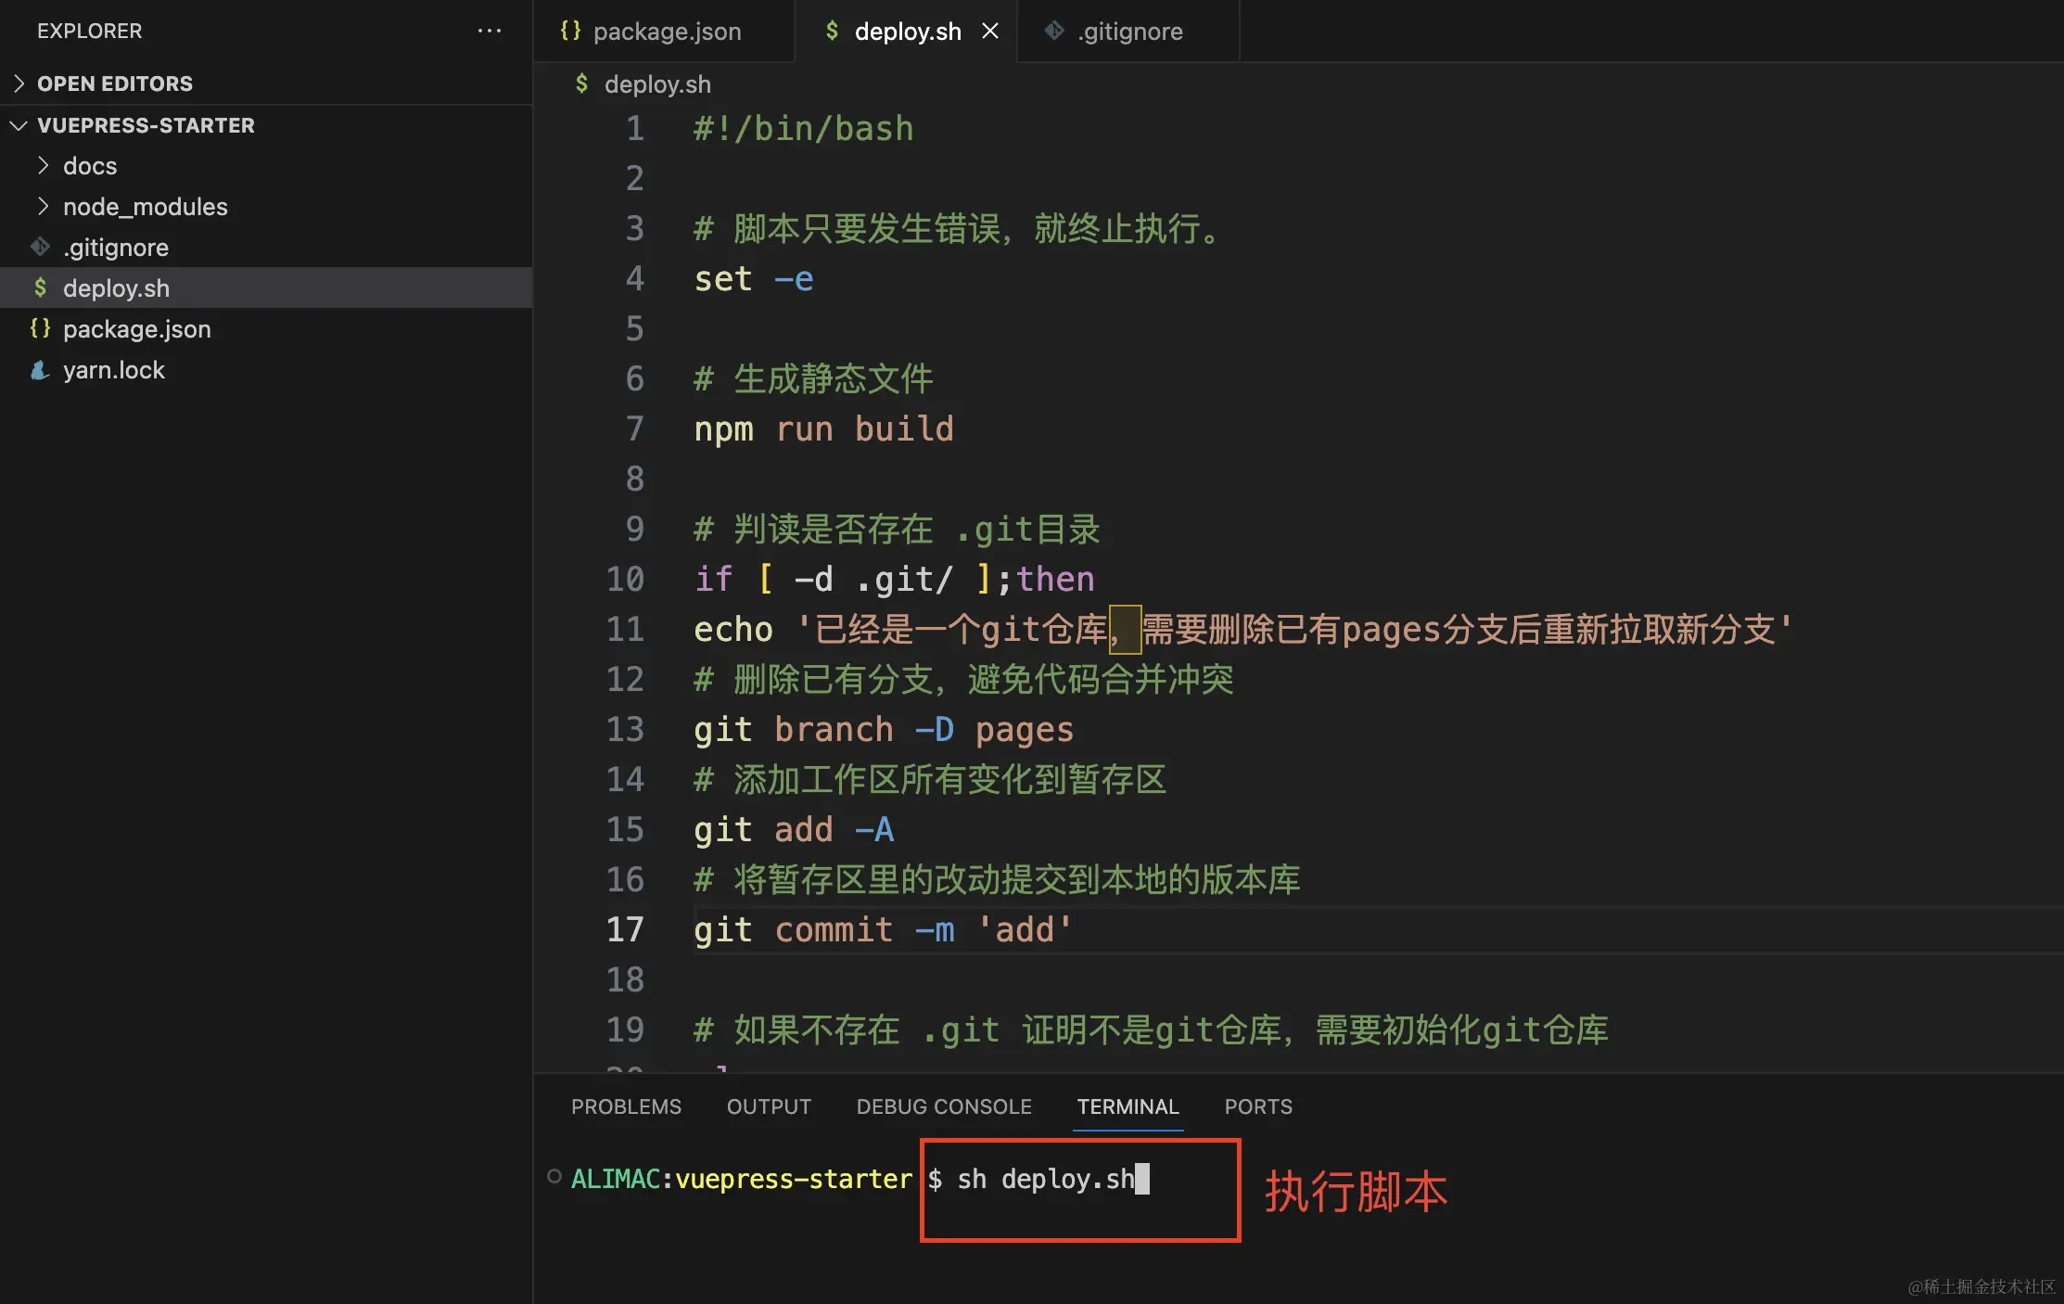2064x1304 pixels.
Task: Click the git icon beside .gitignore in explorer
Action: (40, 247)
